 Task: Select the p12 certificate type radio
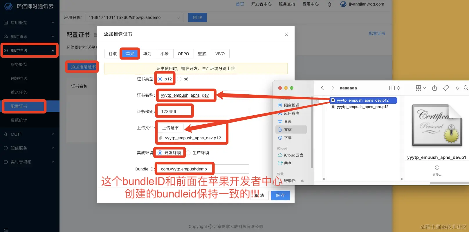(160, 79)
